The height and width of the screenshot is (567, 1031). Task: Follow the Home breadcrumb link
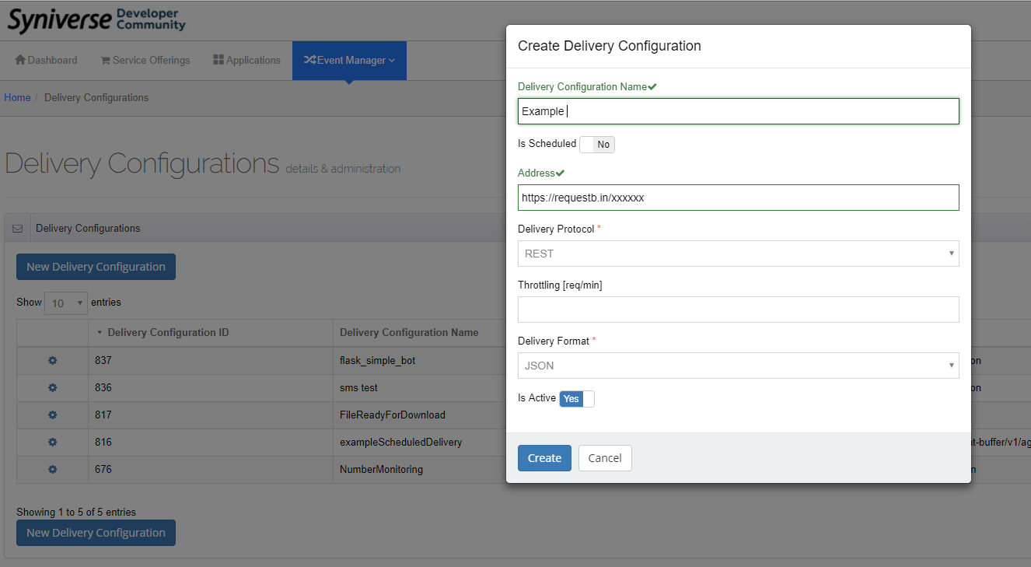[x=17, y=97]
